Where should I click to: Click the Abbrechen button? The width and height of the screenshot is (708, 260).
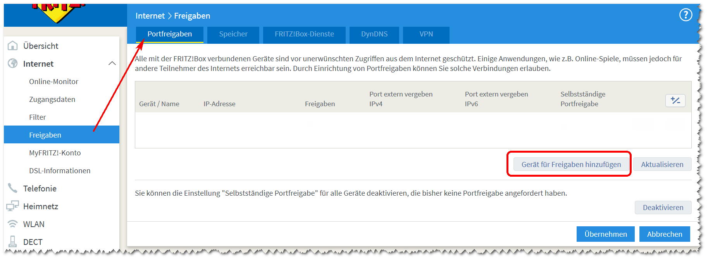(x=665, y=234)
